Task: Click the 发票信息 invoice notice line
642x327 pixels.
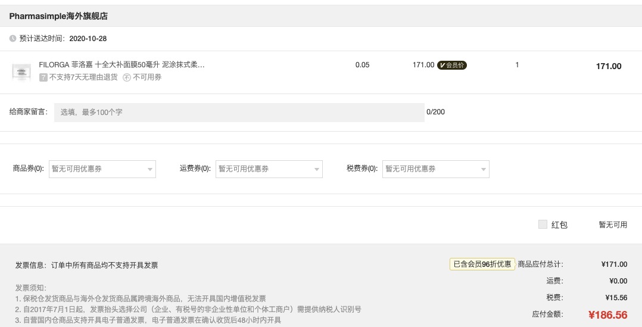Action: click(x=86, y=265)
